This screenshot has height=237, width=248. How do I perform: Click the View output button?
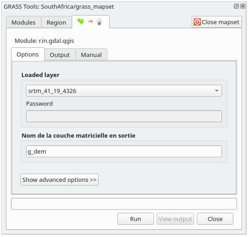tap(175, 219)
